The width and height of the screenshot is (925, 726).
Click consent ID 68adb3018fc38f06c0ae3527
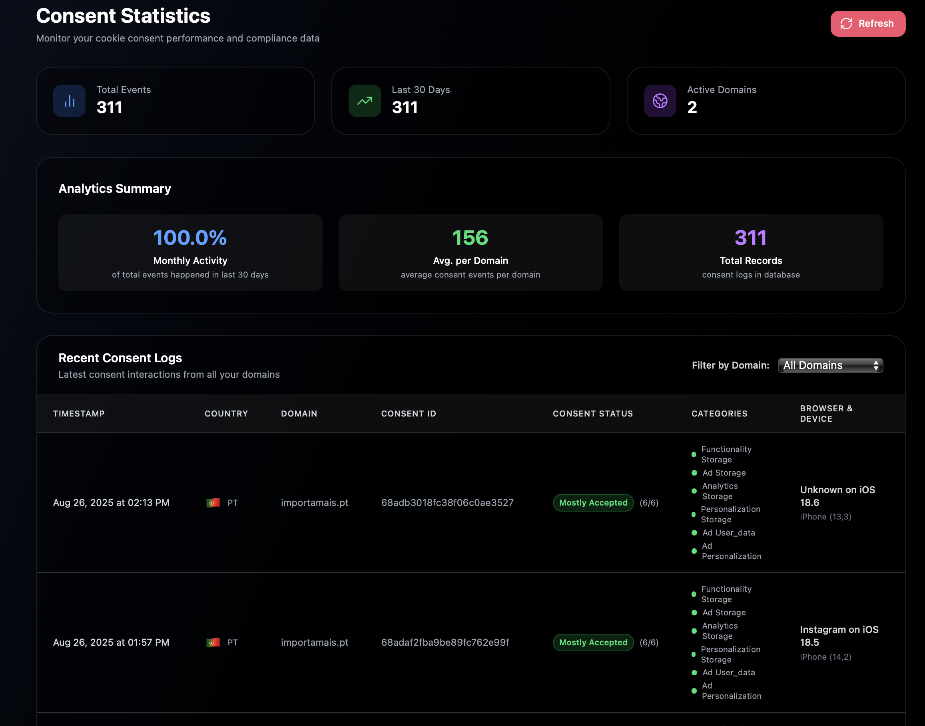(447, 502)
